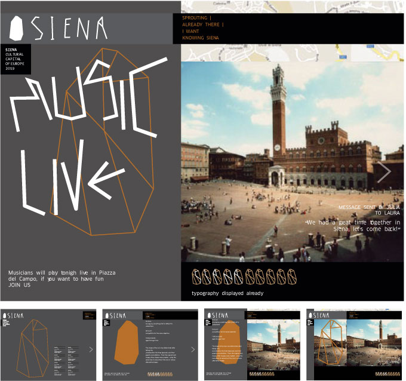
Task: Click the MUSIC headline lettering
Action: coord(88,94)
